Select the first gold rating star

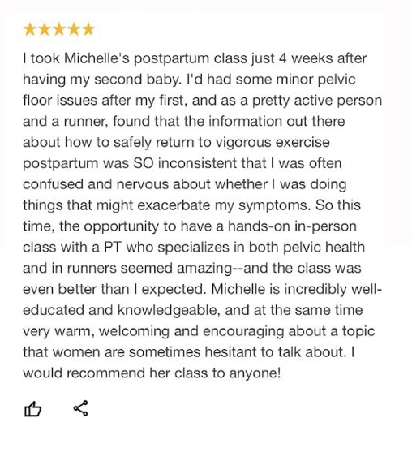(29, 29)
